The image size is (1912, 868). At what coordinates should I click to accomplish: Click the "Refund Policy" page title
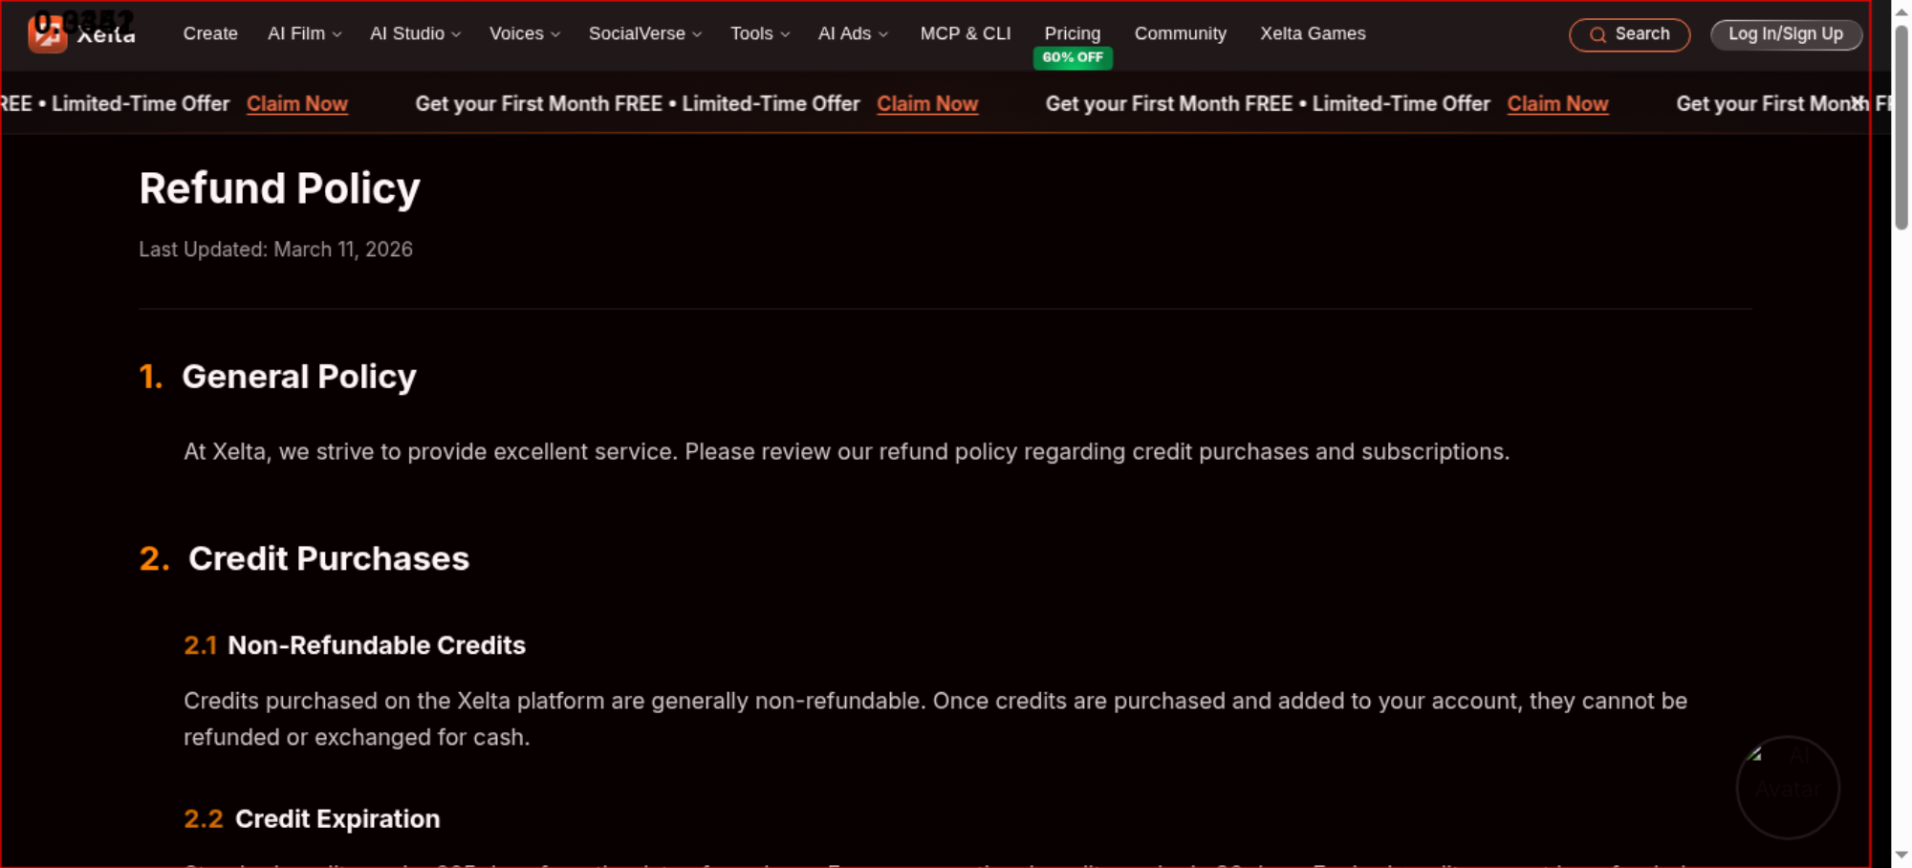click(x=279, y=188)
